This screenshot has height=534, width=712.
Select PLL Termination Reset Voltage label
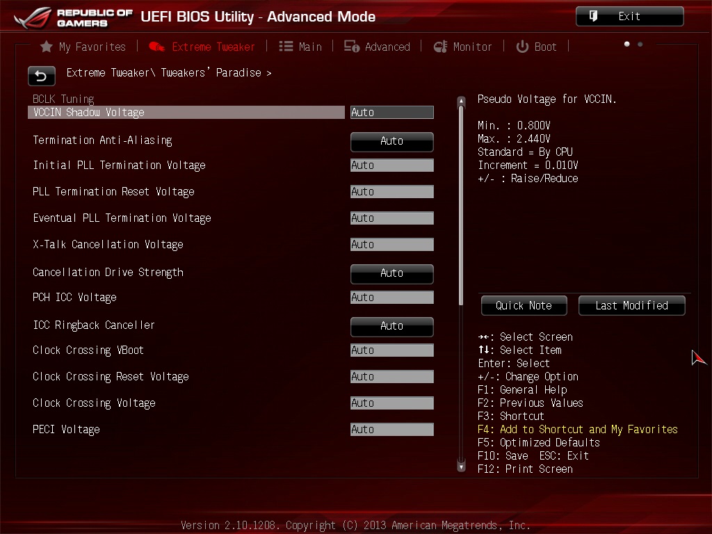(113, 192)
